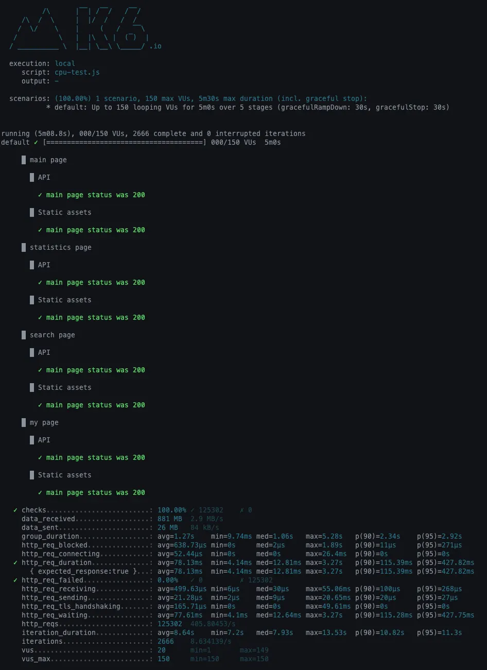Viewport: 487px width, 670px height.
Task: Click the checkmark after the default scenario label
Action: [x=36, y=143]
